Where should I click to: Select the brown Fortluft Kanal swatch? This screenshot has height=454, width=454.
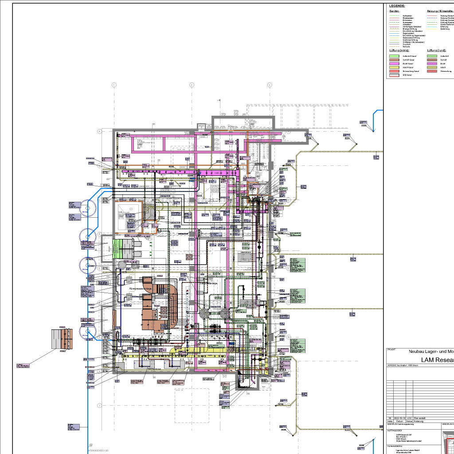pyautogui.click(x=395, y=60)
